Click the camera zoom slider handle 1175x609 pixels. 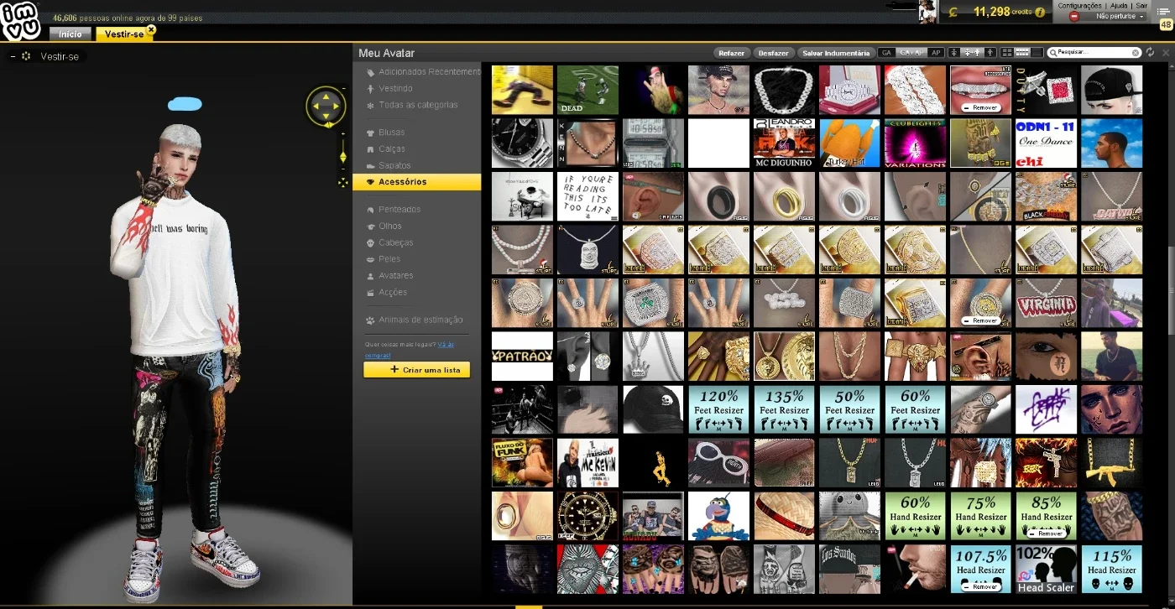(x=342, y=157)
